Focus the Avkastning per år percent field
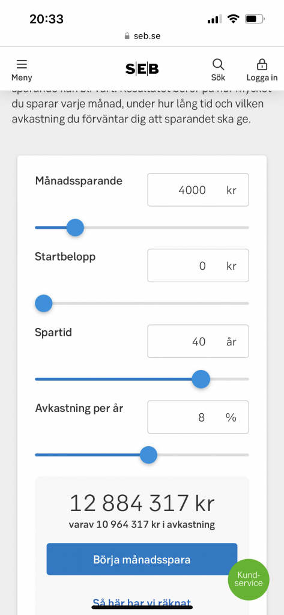Viewport: 284px width, 615px height. coord(198,417)
